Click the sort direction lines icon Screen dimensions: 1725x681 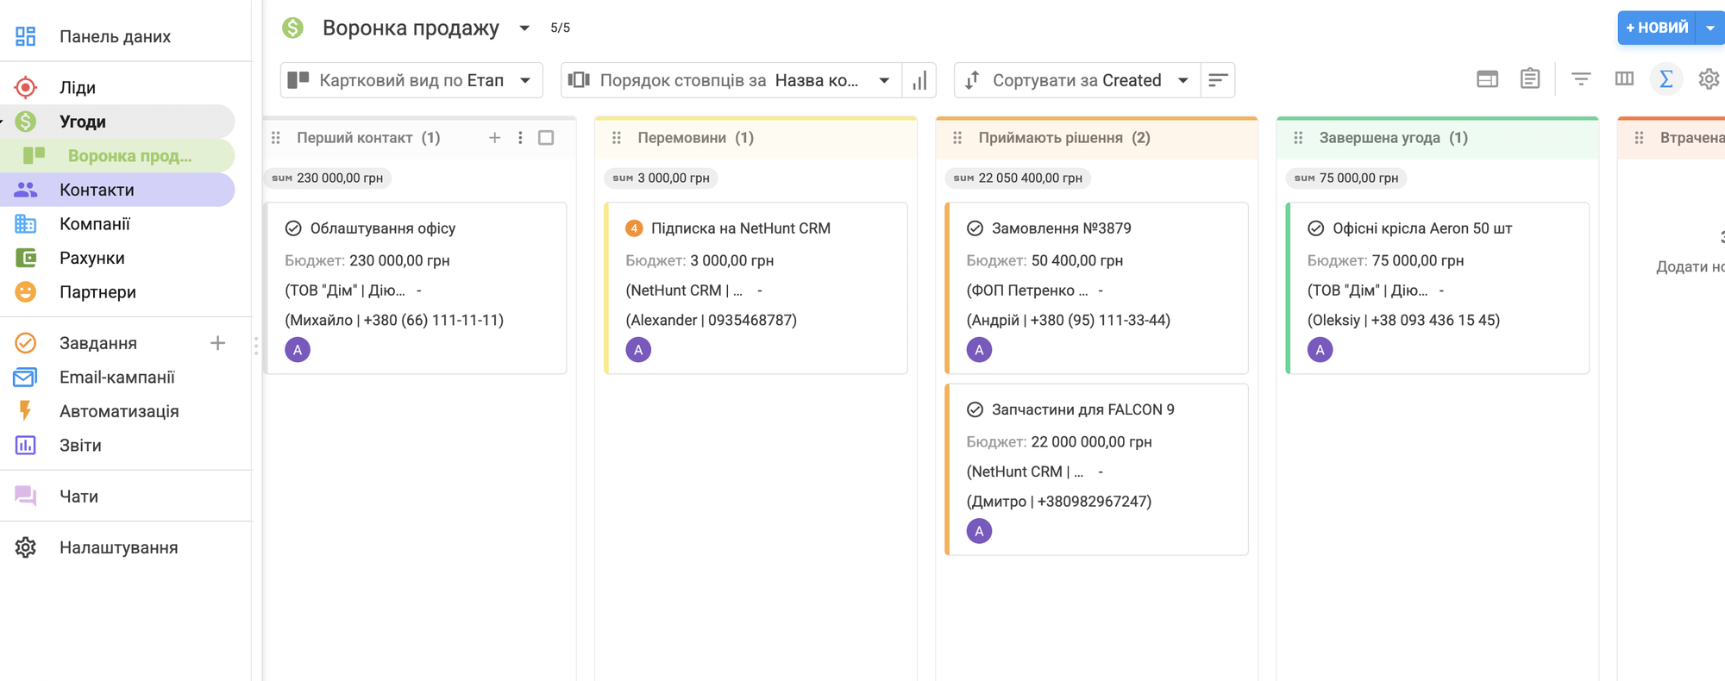pyautogui.click(x=1218, y=80)
